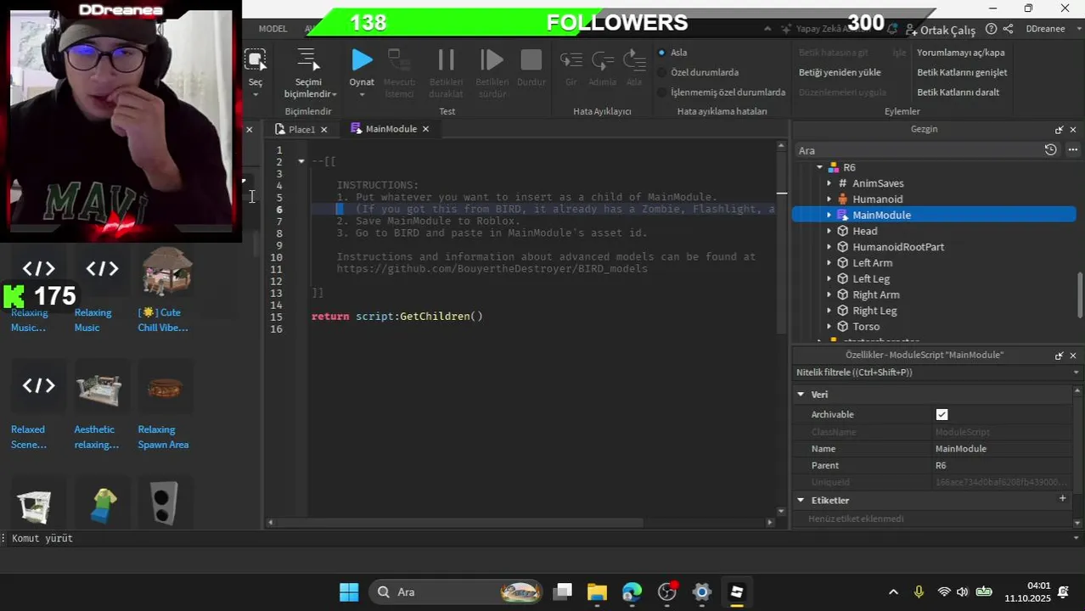This screenshot has width=1085, height=611.
Task: Close the Özellikler properties panel
Action: tap(1073, 356)
